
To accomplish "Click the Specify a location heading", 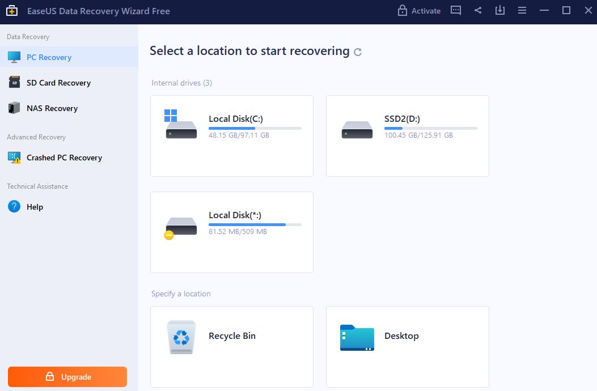I will 181,294.
